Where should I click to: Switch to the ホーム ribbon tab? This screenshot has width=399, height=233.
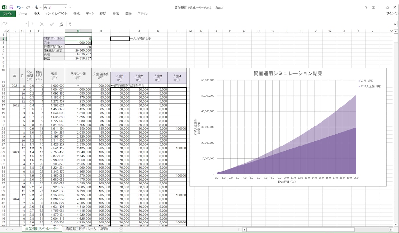tap(23, 14)
